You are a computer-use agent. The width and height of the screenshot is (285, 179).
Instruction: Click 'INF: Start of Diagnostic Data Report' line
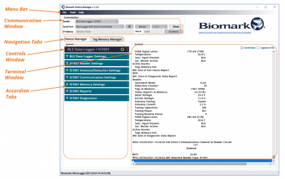click(x=155, y=76)
